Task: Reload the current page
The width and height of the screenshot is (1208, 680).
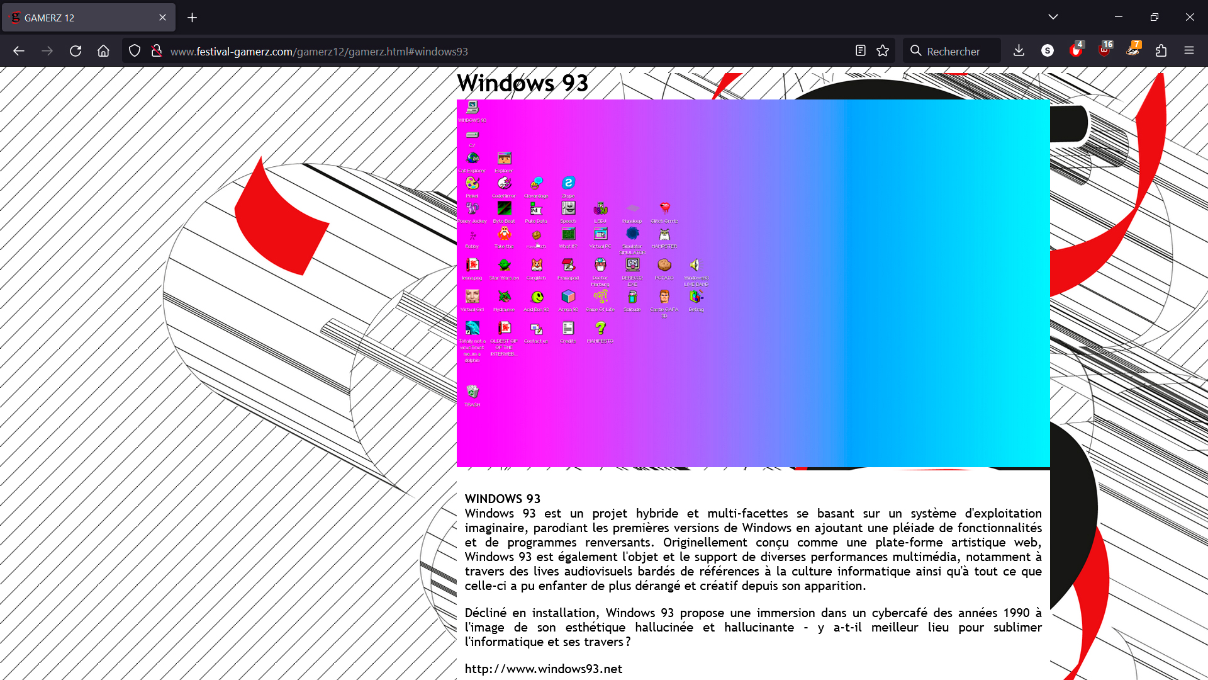Action: 75,51
